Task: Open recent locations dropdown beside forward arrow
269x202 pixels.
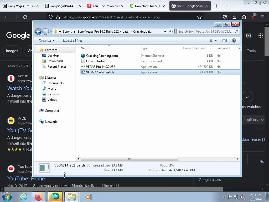Action: 51,32
